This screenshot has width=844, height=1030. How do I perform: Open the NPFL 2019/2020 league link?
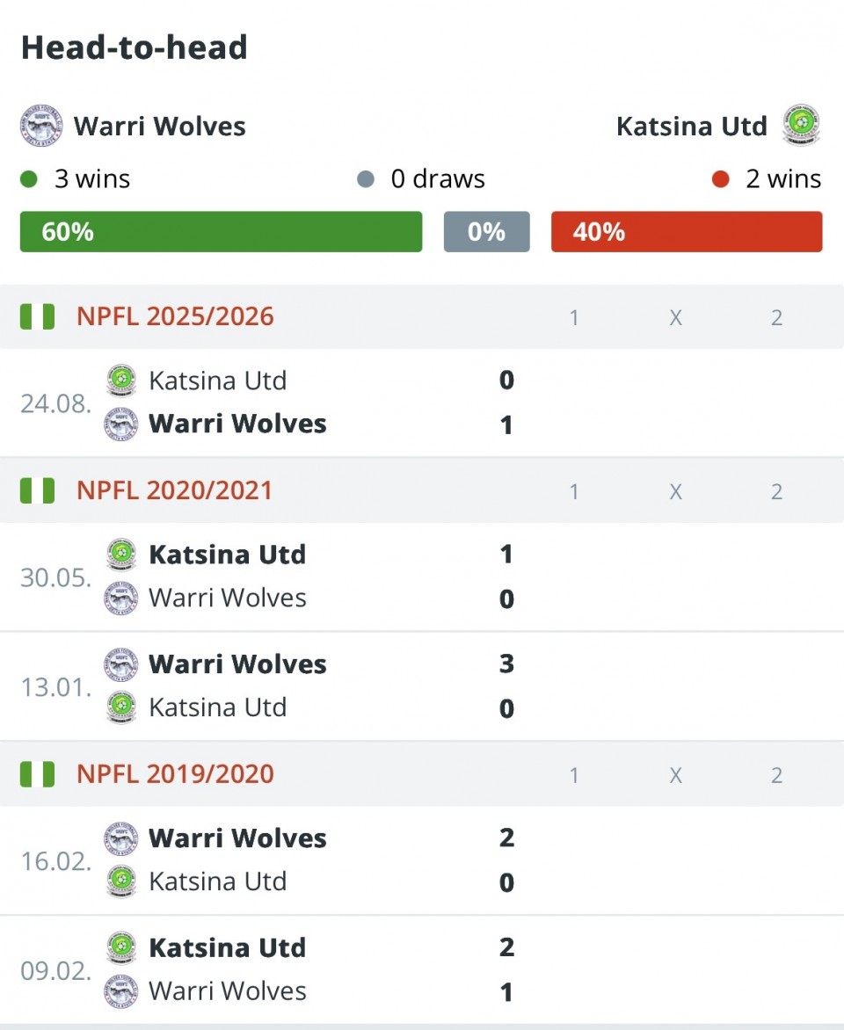[175, 774]
